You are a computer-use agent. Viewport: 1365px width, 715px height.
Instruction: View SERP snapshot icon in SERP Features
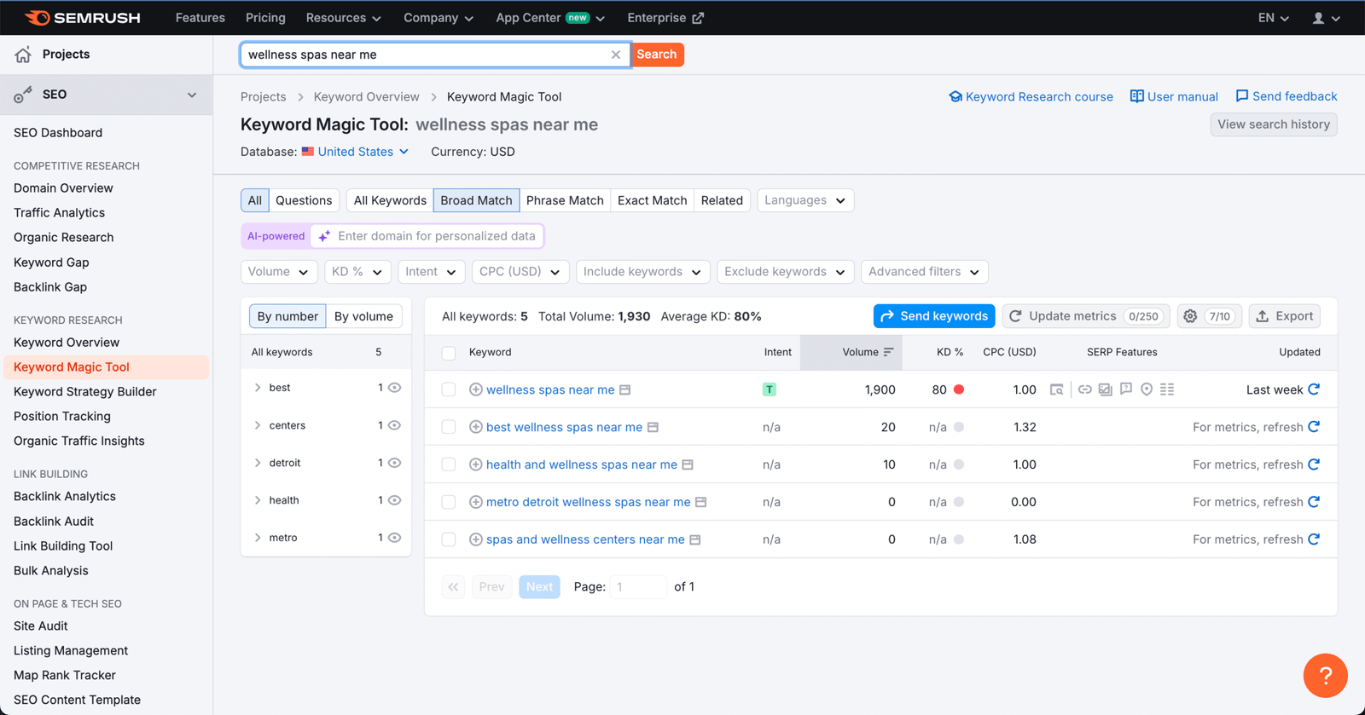tap(1057, 389)
